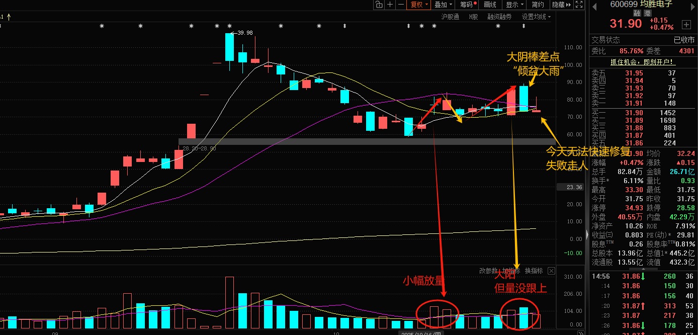Click the 内盘 42.29万 value
The image size is (698, 335).
pos(682,217)
